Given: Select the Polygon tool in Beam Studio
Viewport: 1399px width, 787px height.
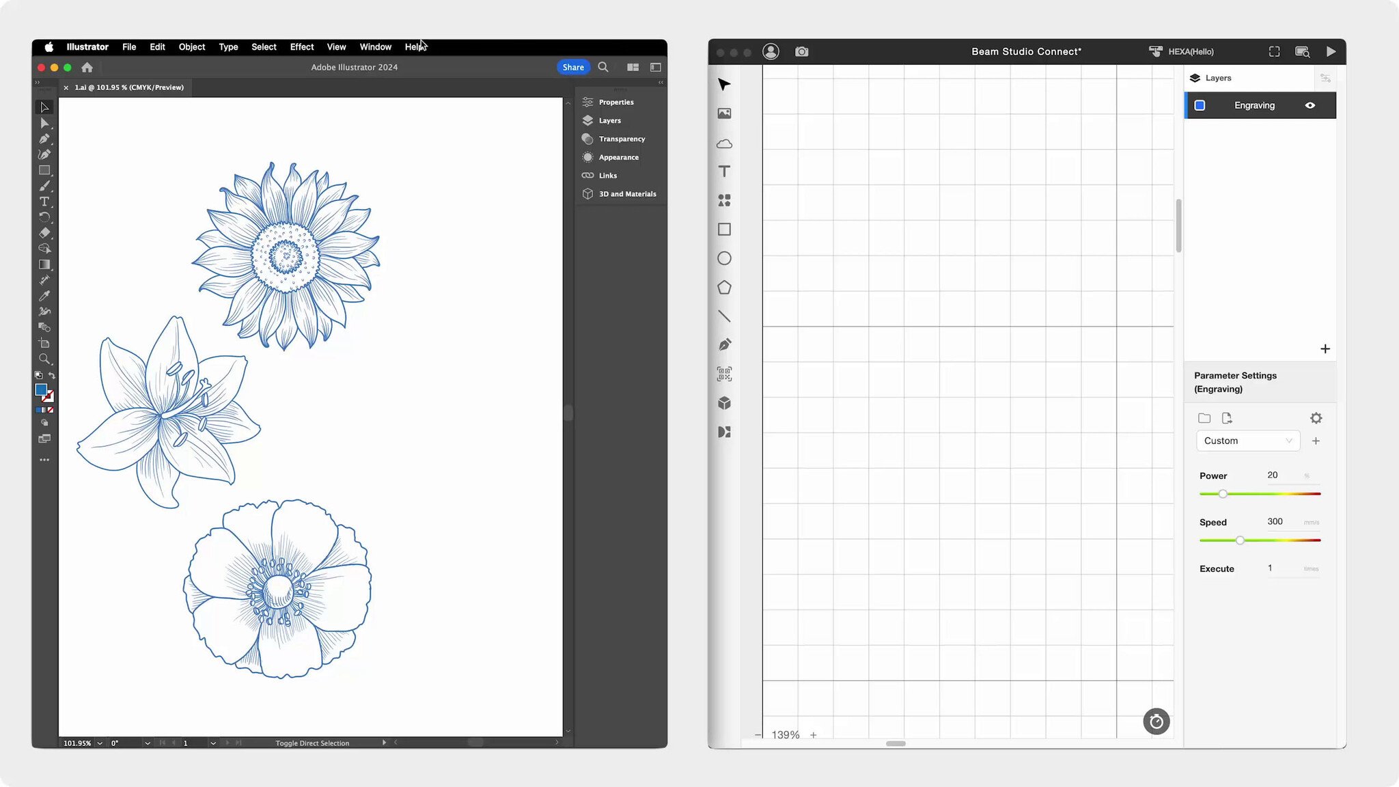Looking at the screenshot, I should (x=724, y=288).
